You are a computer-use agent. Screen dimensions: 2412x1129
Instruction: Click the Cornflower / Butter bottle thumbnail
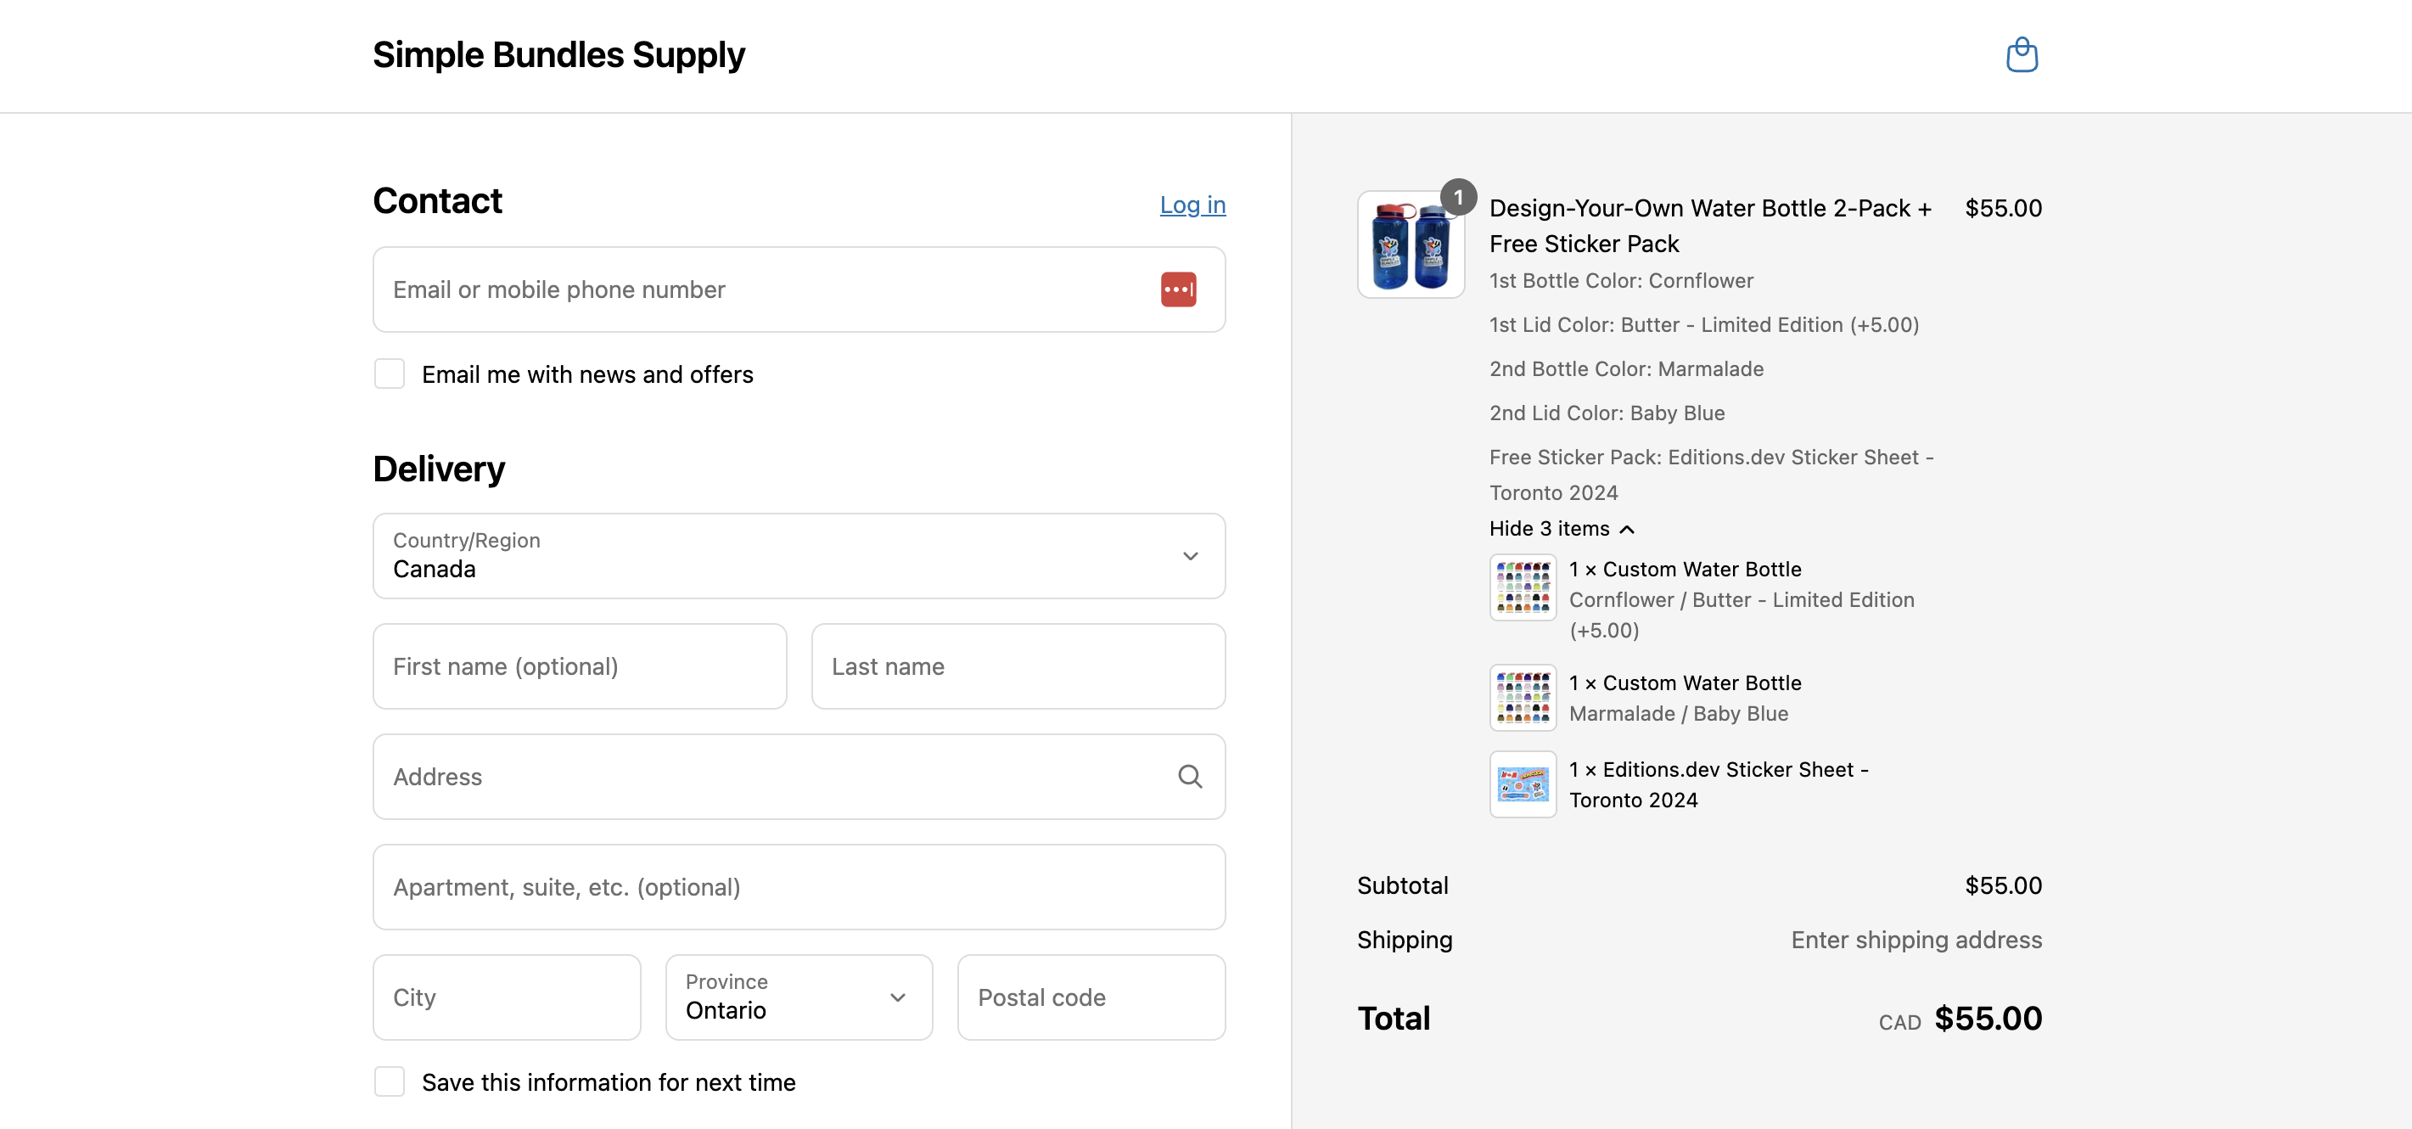pos(1523,587)
